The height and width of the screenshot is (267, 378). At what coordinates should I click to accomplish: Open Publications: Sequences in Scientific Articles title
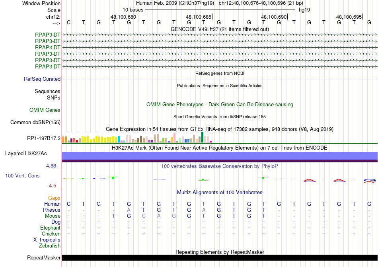220,86
